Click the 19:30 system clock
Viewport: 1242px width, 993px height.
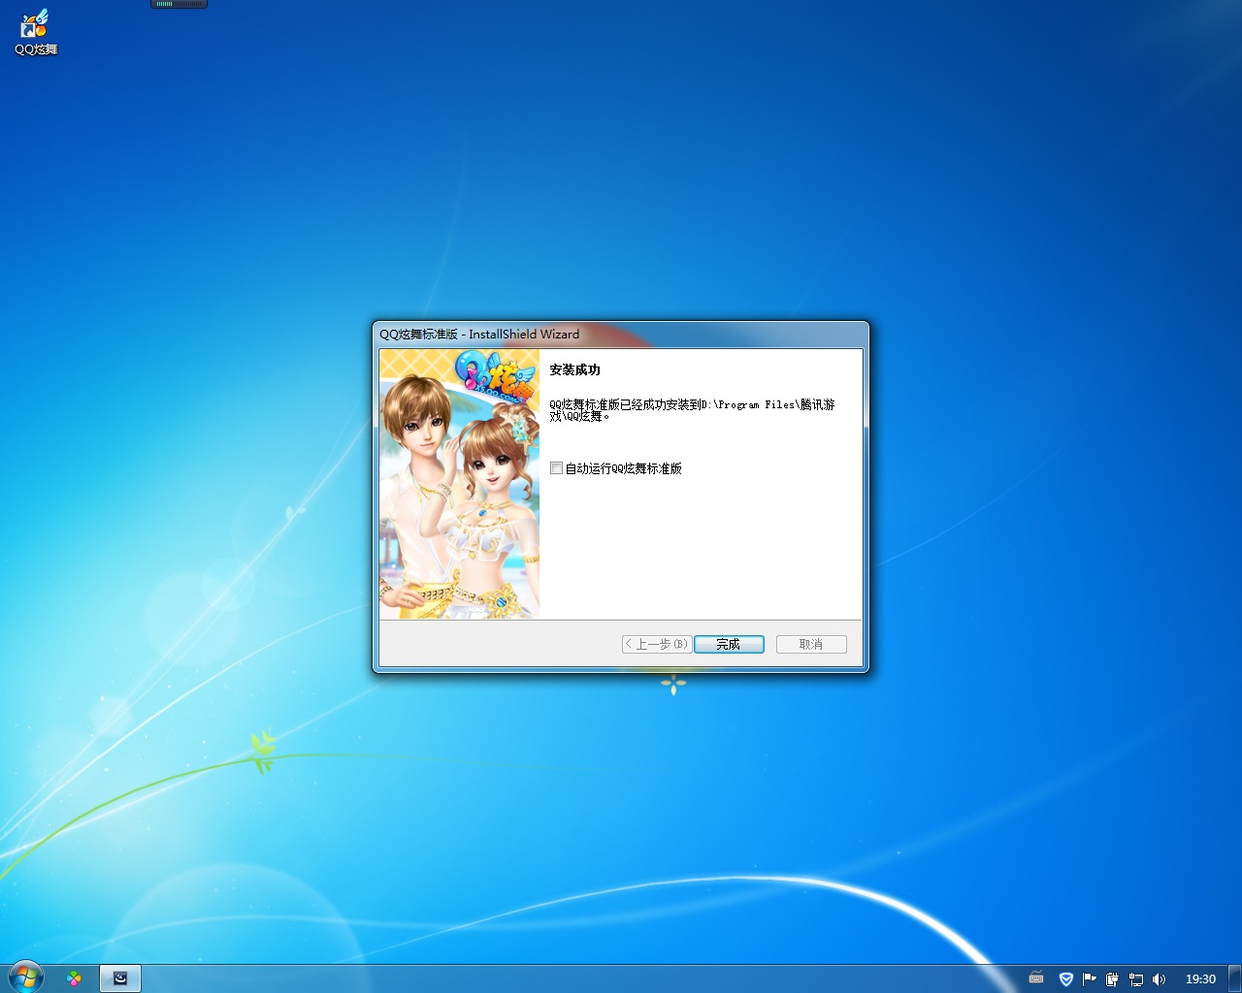tap(1200, 978)
